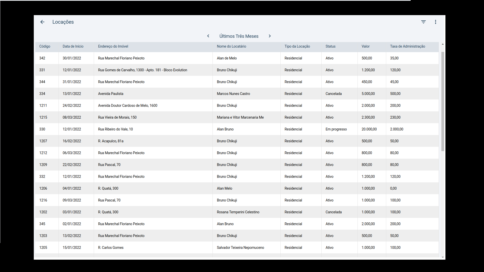Viewport: 484px width, 272px height.
Task: Click 0,00 administration fee in row 1206
Action: point(393,188)
